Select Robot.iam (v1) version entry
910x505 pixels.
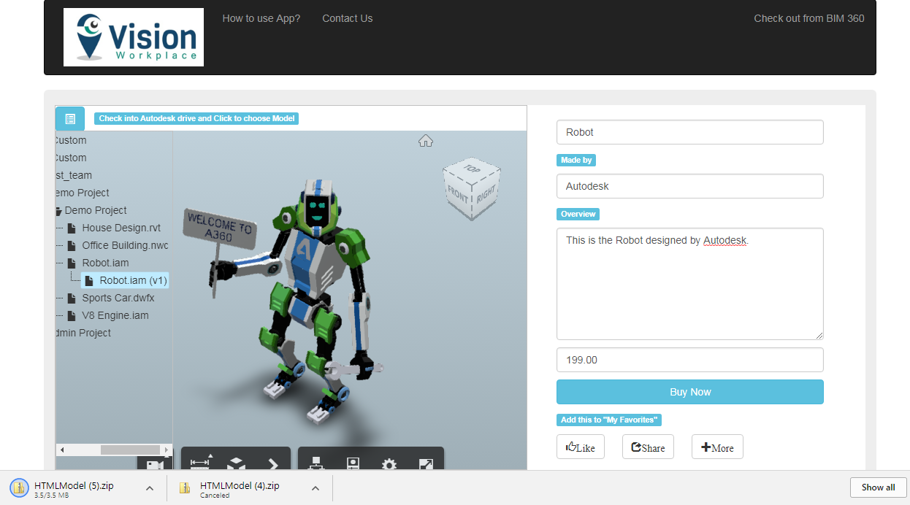pos(125,280)
